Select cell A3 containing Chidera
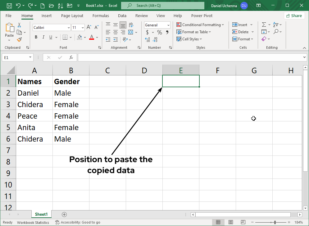 coord(34,105)
